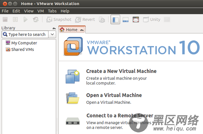Click the My Computer monitor icon
The width and height of the screenshot is (203, 134).
click(8, 43)
